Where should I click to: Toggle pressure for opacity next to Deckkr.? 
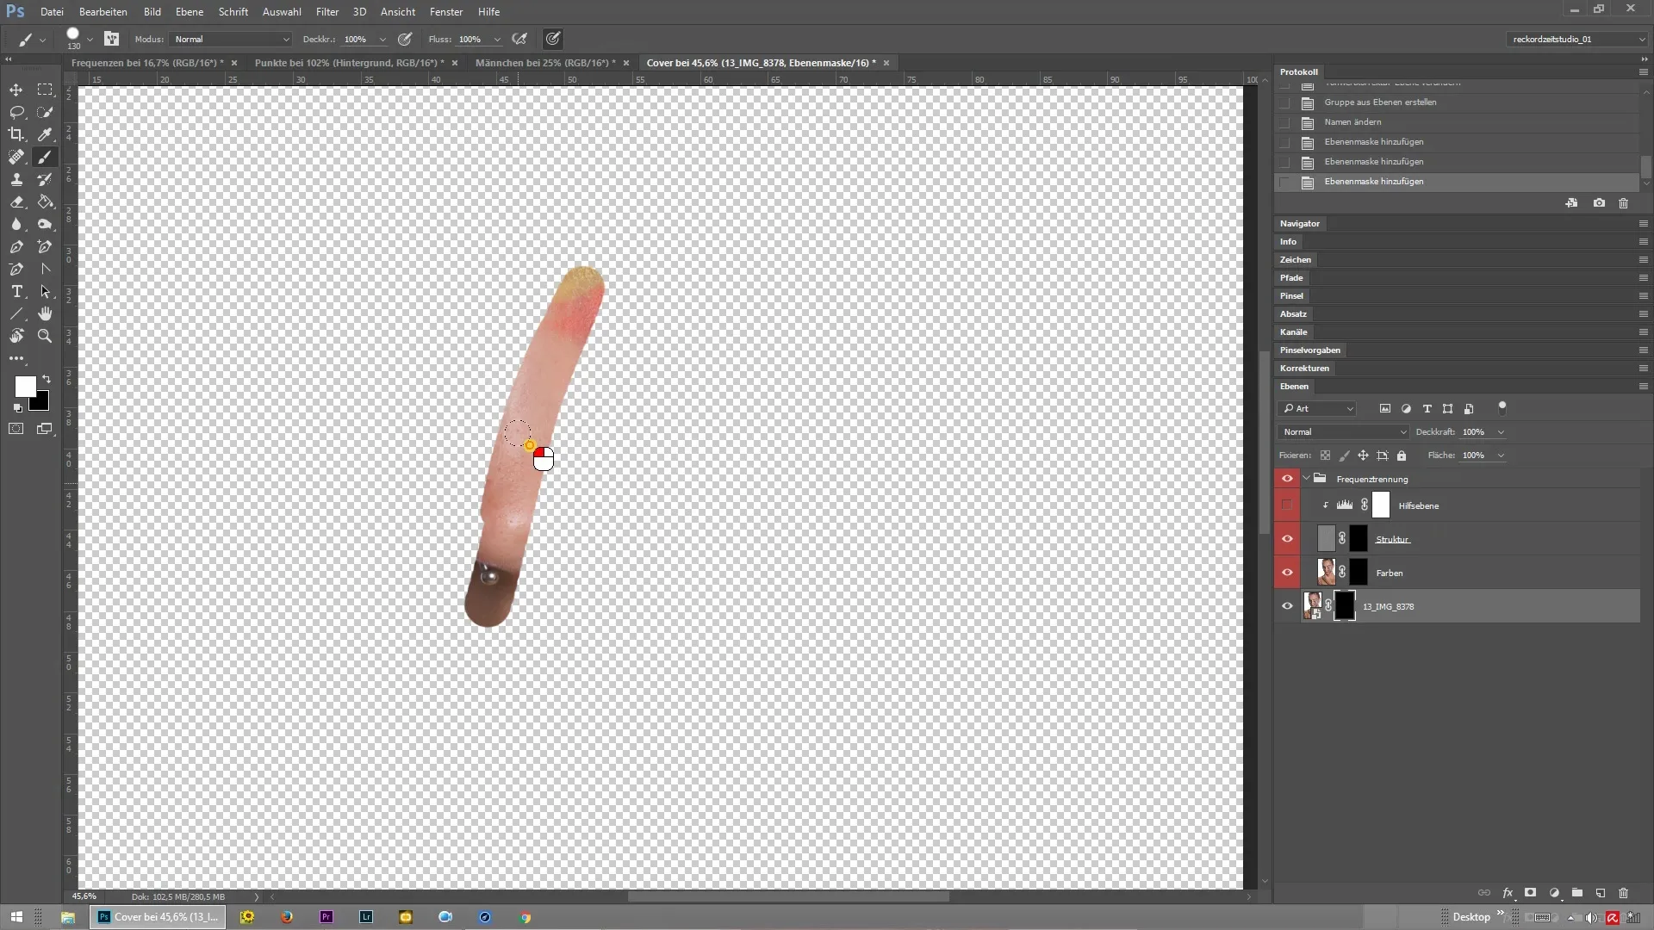(x=405, y=39)
